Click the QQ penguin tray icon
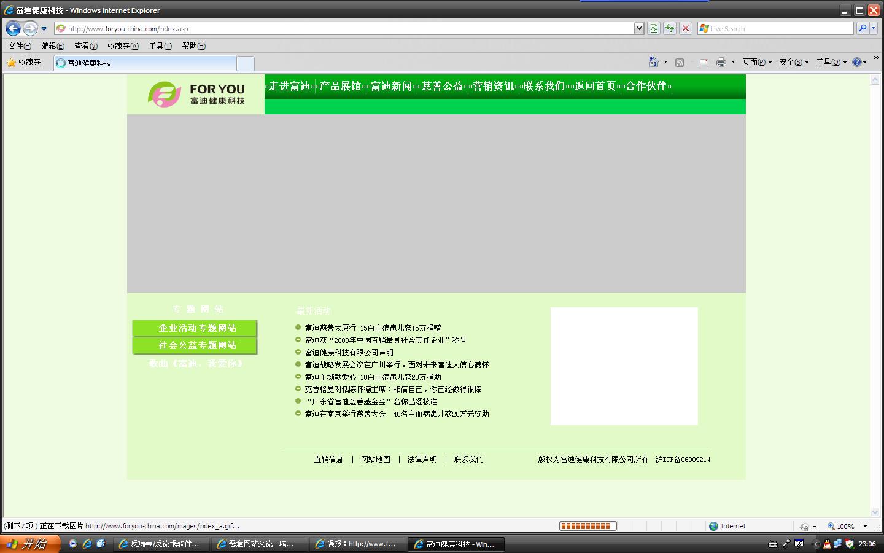The width and height of the screenshot is (884, 553). coord(828,544)
